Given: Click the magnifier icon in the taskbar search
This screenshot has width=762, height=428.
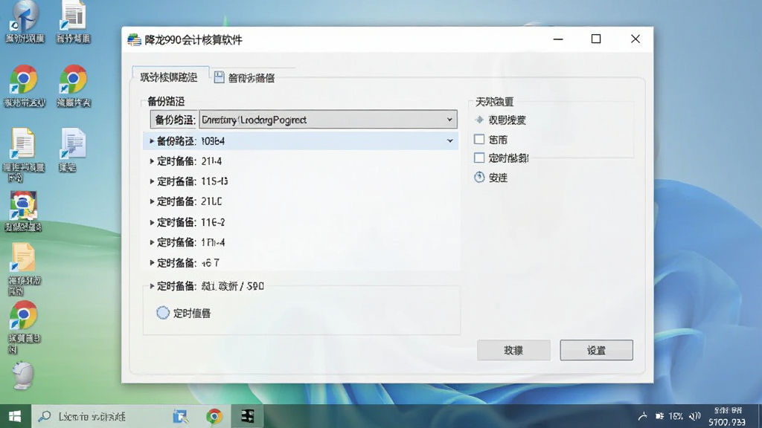Looking at the screenshot, I should click(x=45, y=416).
